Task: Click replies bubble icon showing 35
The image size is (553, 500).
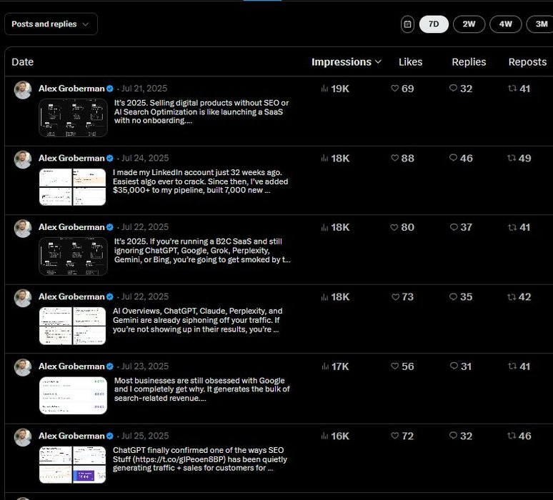Action: pos(453,297)
